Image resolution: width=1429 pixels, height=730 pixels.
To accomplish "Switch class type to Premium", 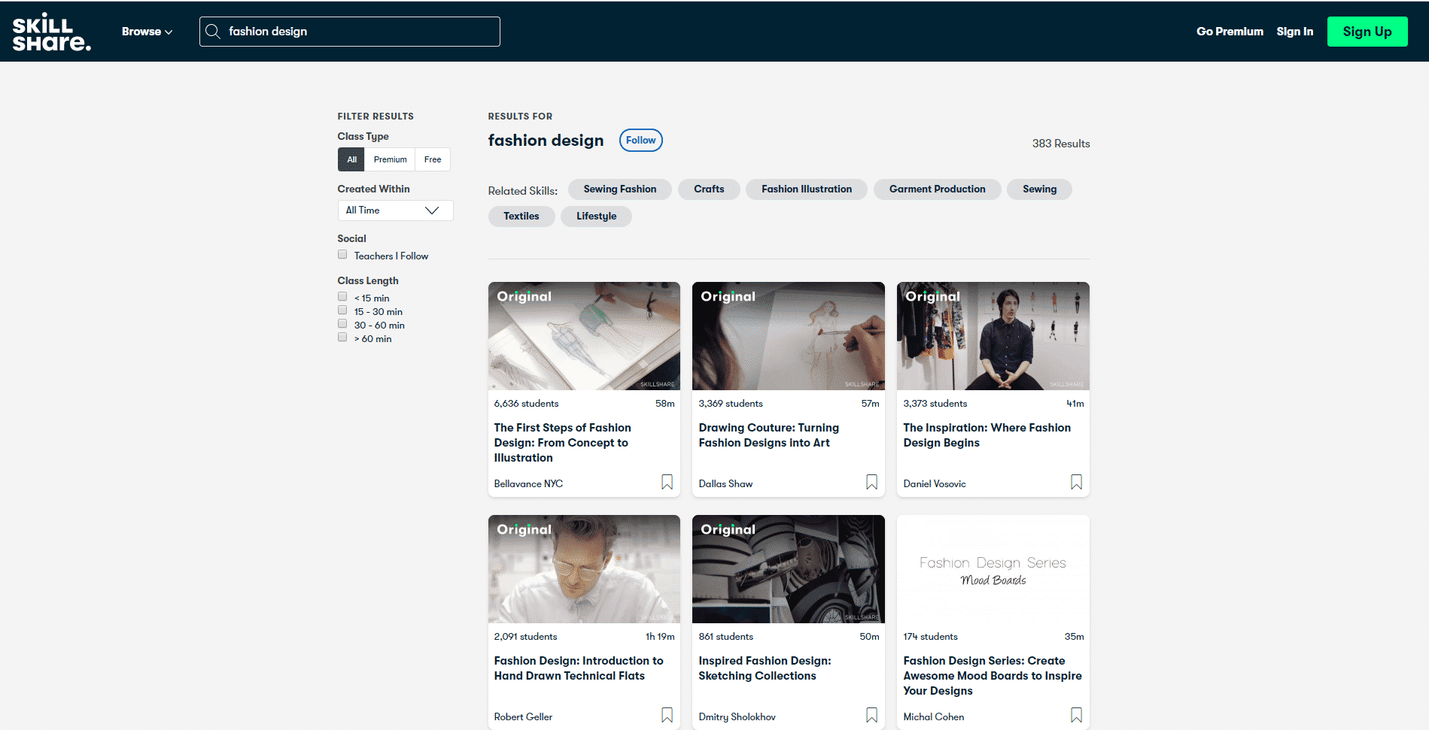I will pyautogui.click(x=390, y=159).
